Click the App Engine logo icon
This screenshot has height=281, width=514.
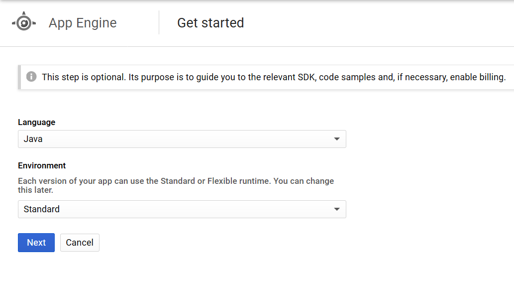pyautogui.click(x=23, y=22)
